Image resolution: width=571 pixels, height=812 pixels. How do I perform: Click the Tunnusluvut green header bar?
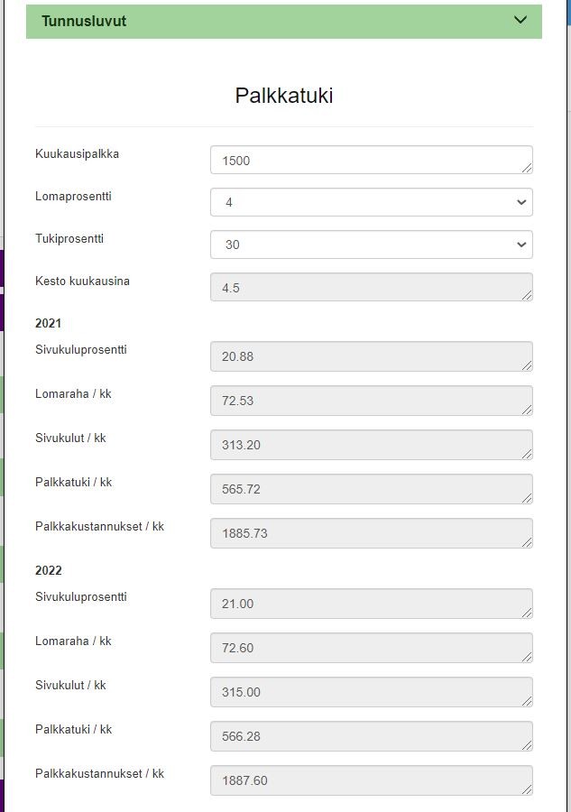[x=283, y=22]
